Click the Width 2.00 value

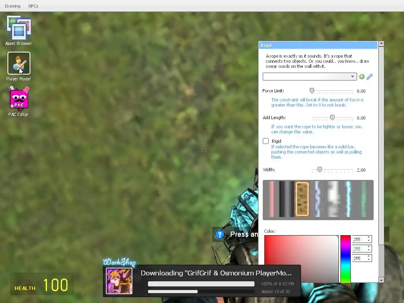coord(361,170)
